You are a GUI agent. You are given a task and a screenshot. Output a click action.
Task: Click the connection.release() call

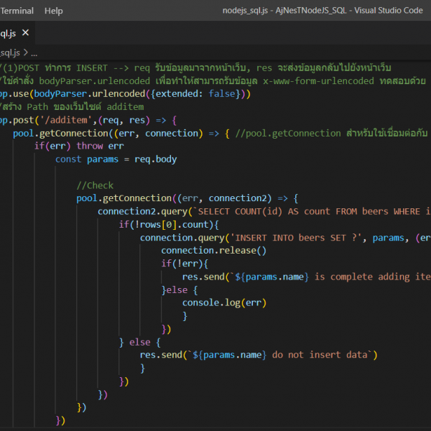(x=213, y=251)
